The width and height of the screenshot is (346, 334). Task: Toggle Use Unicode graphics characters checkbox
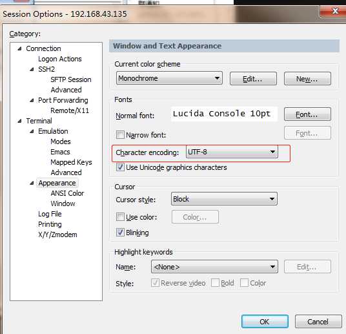click(x=120, y=167)
